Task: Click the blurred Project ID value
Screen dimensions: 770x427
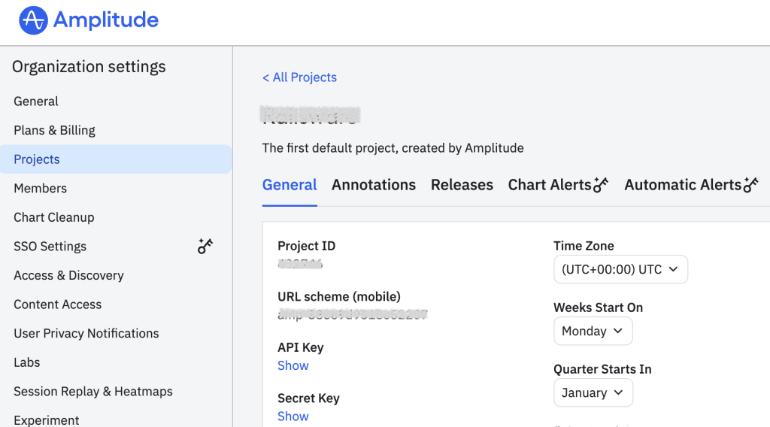Action: click(x=300, y=264)
